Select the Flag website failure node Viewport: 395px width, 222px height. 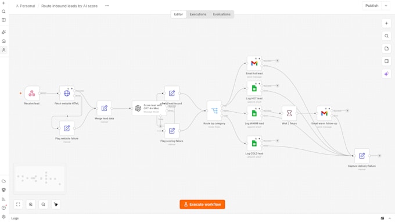tap(67, 128)
